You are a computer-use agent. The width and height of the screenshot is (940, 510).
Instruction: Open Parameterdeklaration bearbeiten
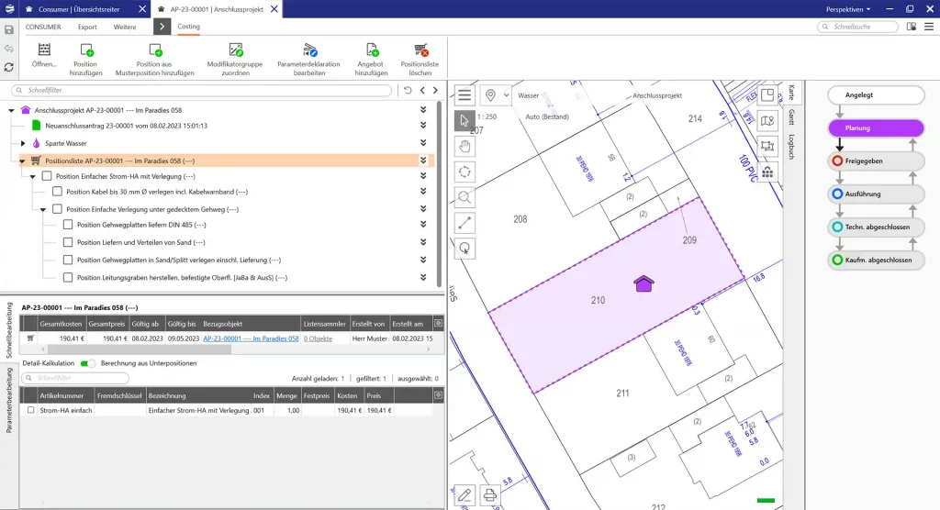tap(308, 50)
